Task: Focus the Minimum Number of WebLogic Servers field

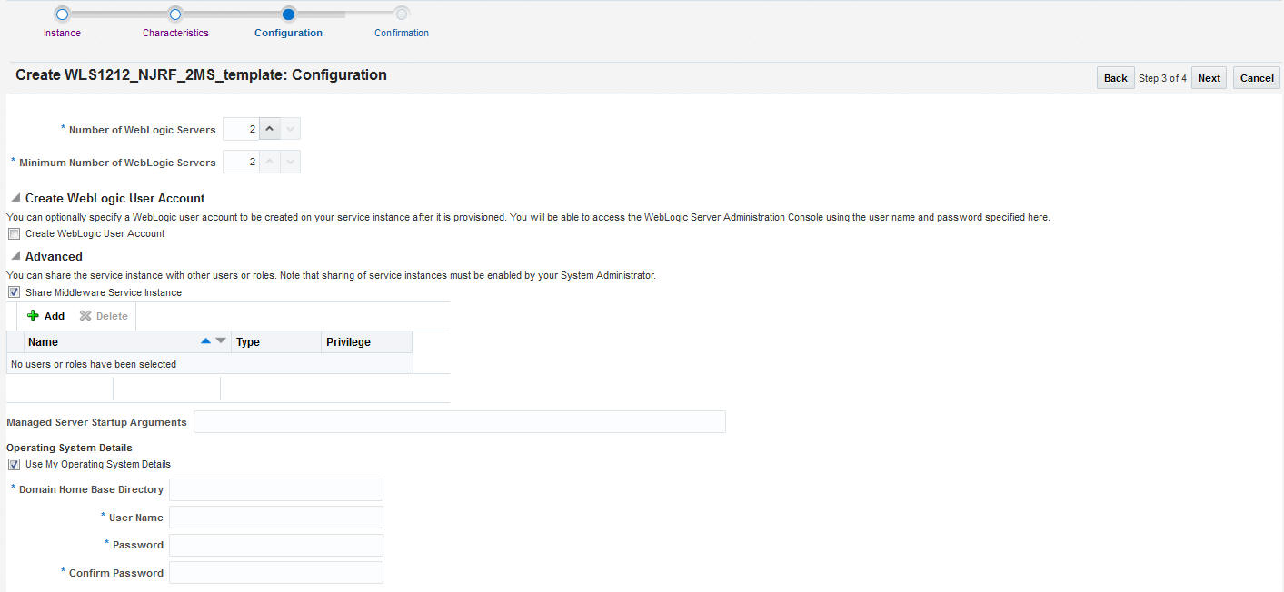Action: pos(241,162)
